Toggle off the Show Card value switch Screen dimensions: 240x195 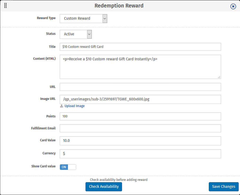(x=68, y=167)
